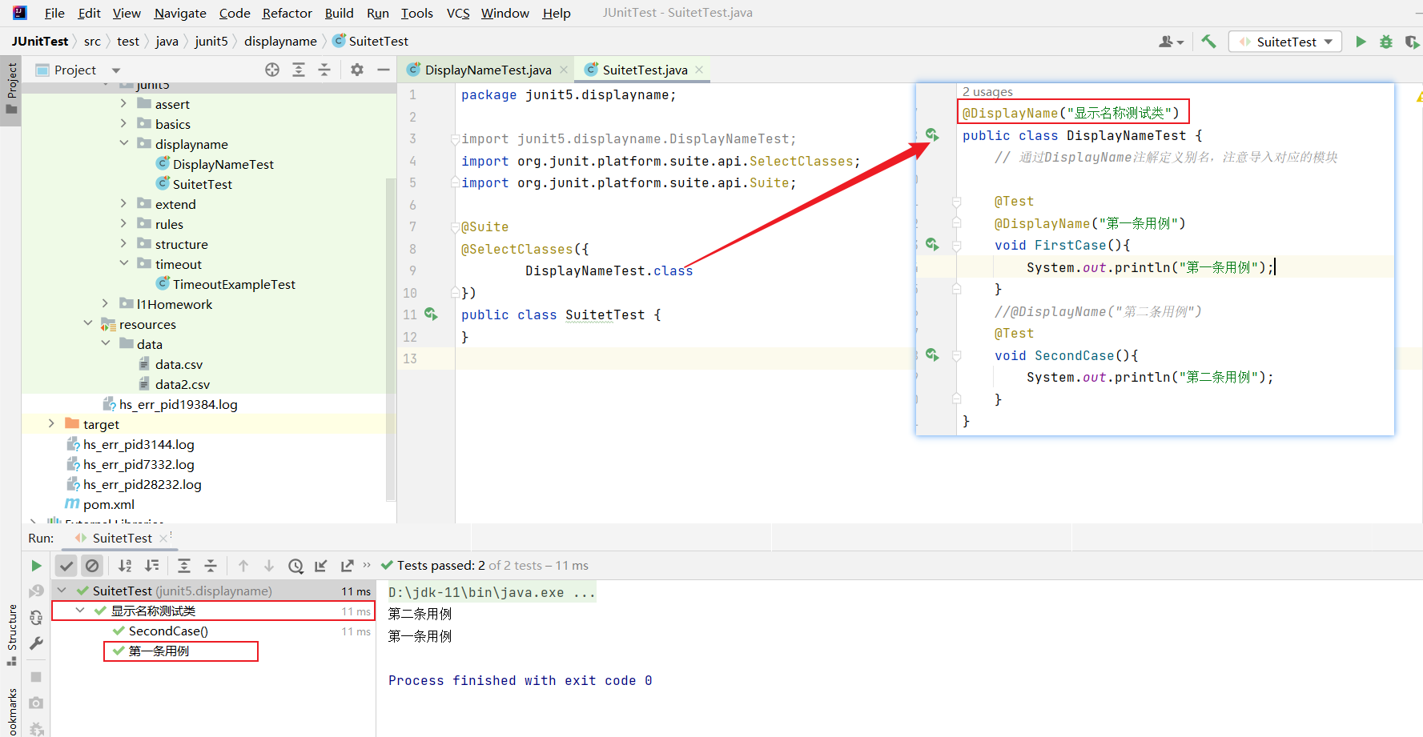
Task: Open Project panel settings gear
Action: [x=357, y=70]
